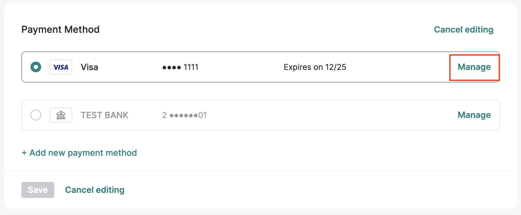Select the Visa radio button

36,67
